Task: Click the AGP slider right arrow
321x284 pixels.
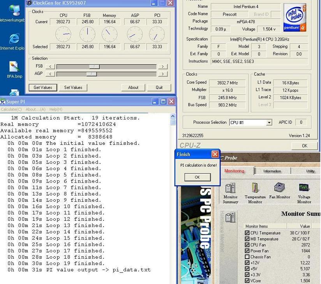Action: tap(163, 74)
